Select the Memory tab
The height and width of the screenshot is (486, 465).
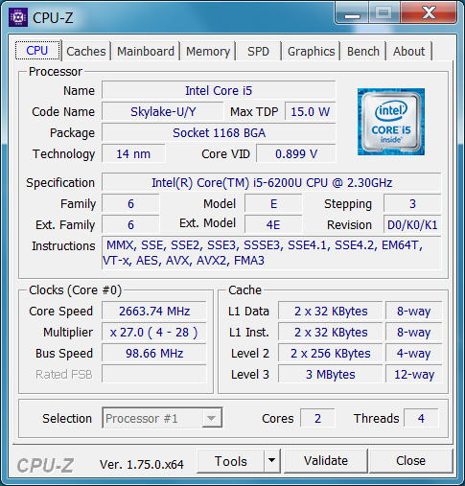coord(208,51)
